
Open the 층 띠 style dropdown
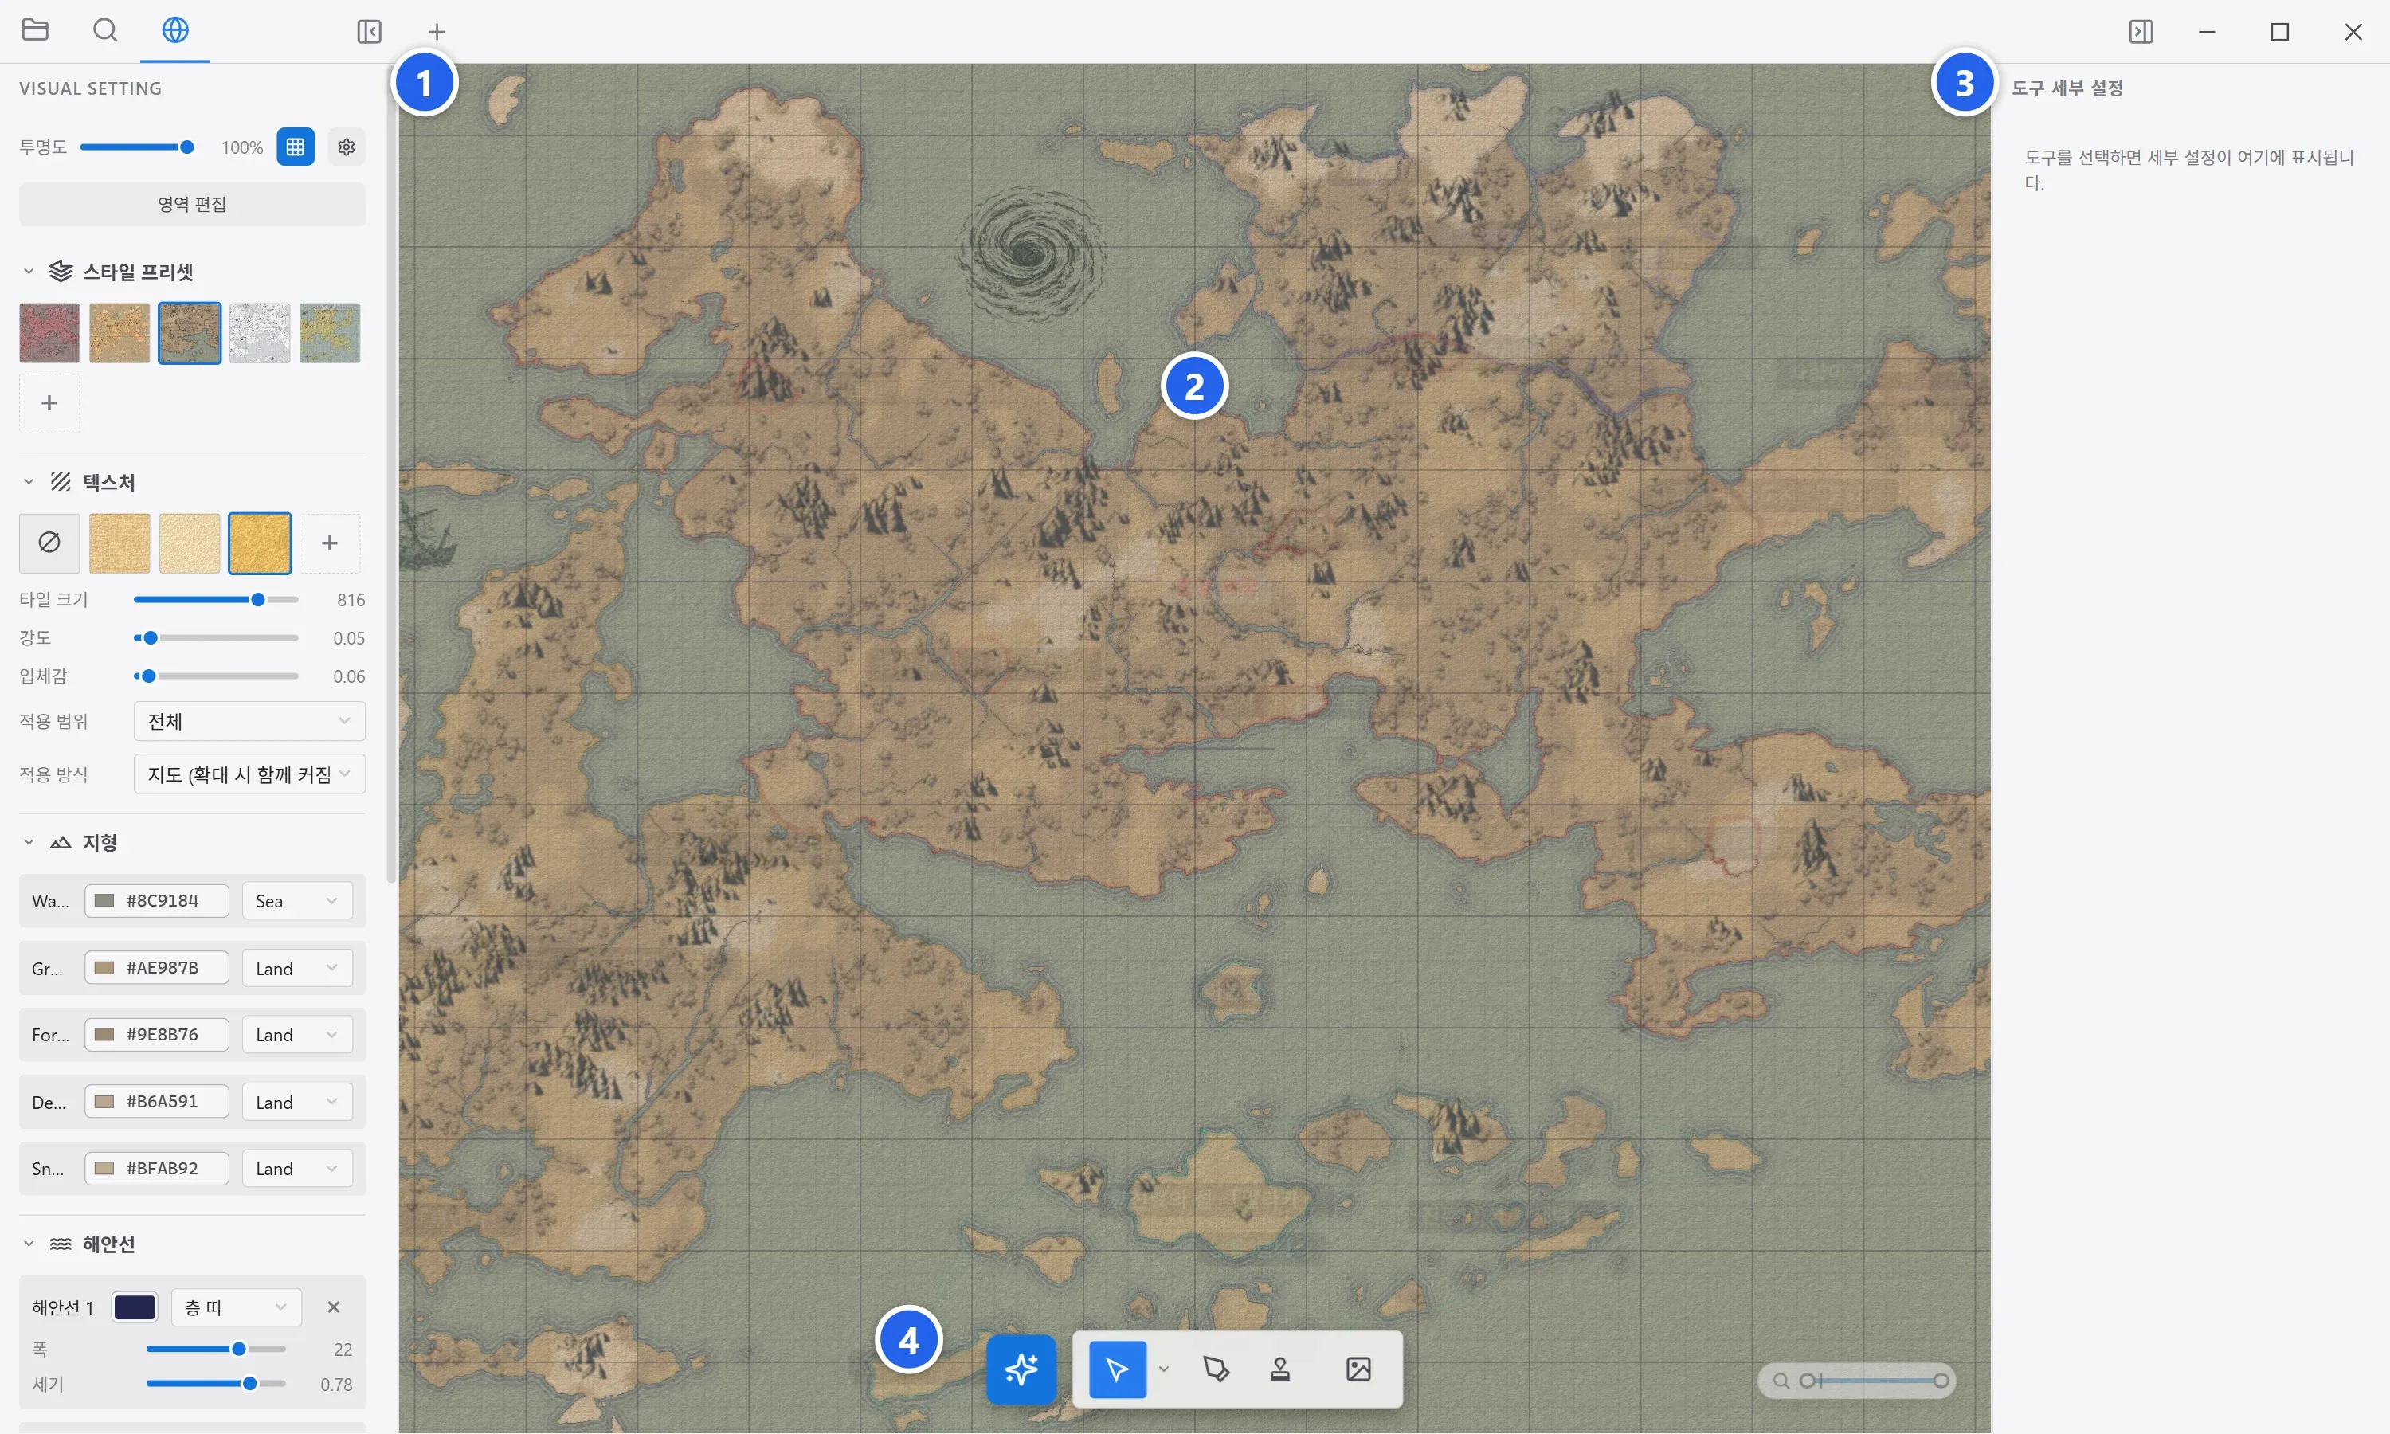[237, 1307]
